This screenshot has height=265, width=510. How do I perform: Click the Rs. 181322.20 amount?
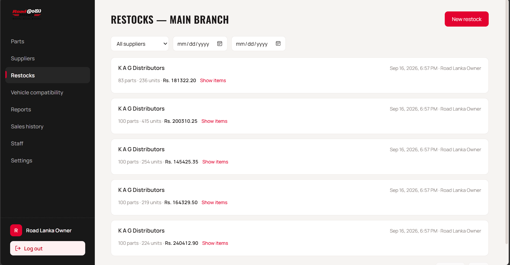(x=179, y=81)
